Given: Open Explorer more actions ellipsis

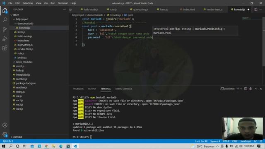Looking at the screenshot, I should pos(64,10).
